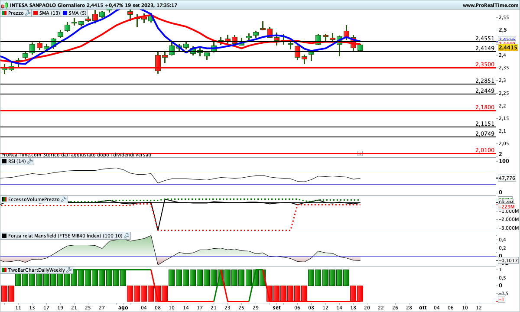
Task: Select the Forza relat Mansfield indicator label
Action: [65, 236]
